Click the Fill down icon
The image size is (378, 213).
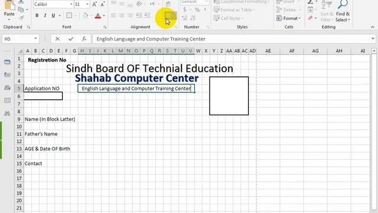point(311,10)
